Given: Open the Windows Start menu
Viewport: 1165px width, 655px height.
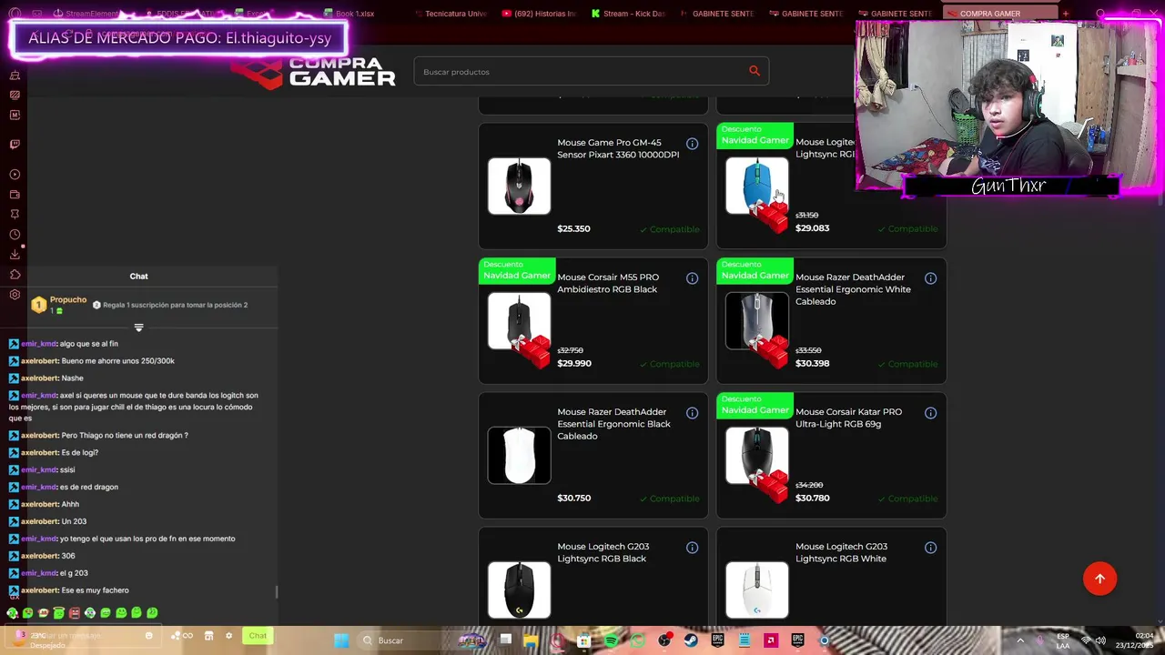Looking at the screenshot, I should tap(341, 640).
